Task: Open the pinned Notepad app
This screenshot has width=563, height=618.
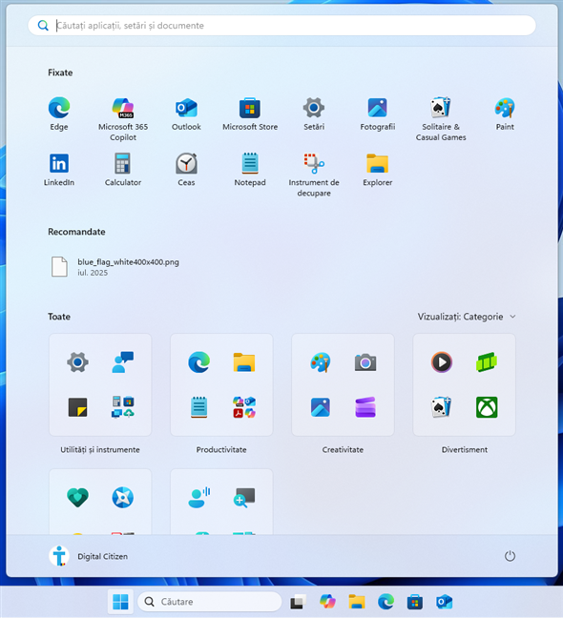Action: [250, 170]
